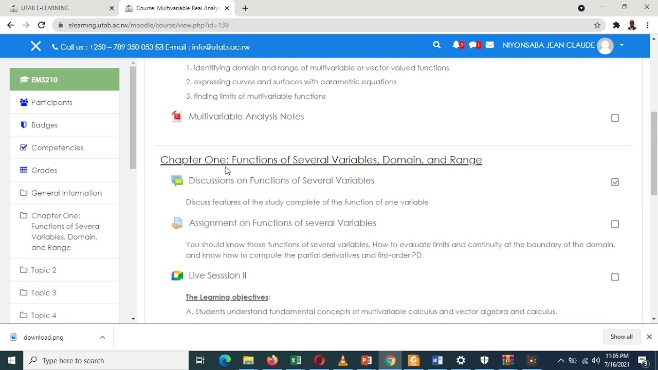Screen dimensions: 658x370
Task: Open messages chat bubble icon
Action: pos(473,45)
